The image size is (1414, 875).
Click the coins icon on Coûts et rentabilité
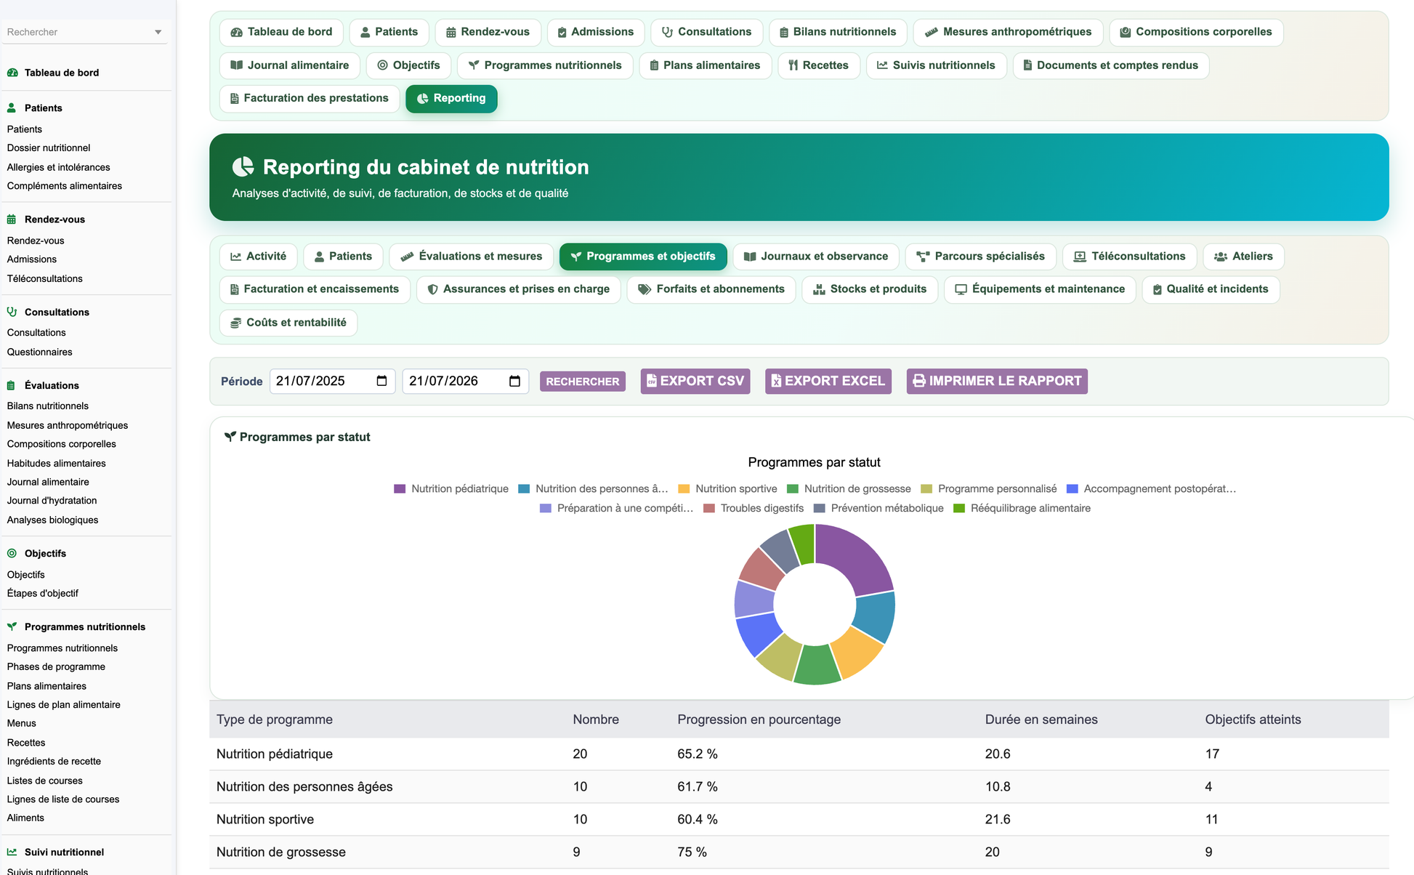pos(236,323)
